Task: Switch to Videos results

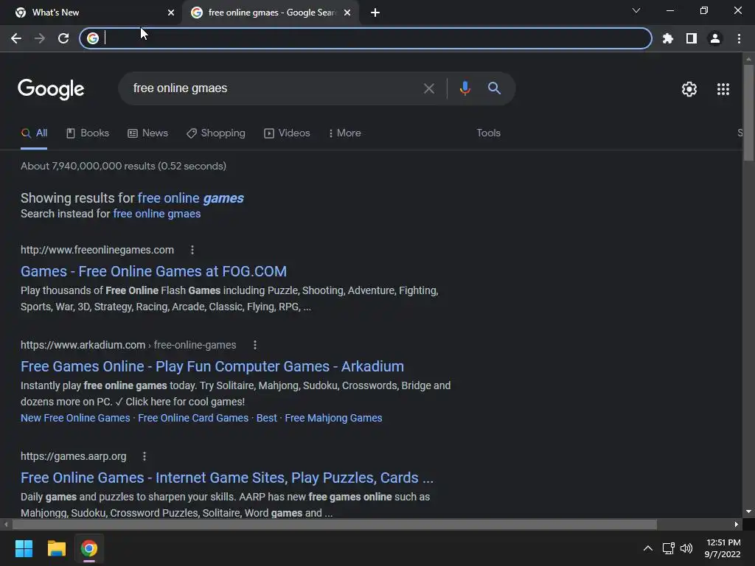Action: [287, 133]
